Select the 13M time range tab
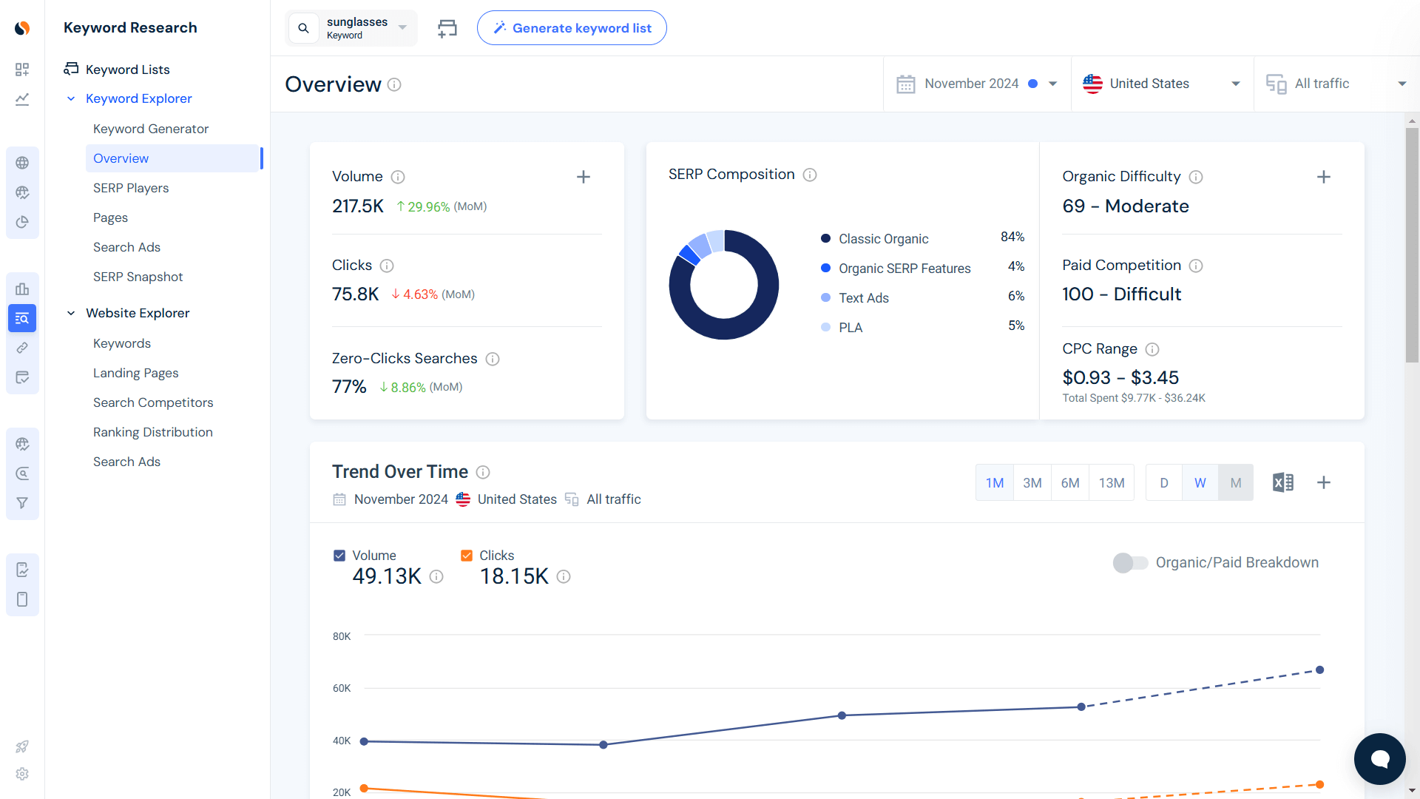The width and height of the screenshot is (1420, 799). 1112,482
